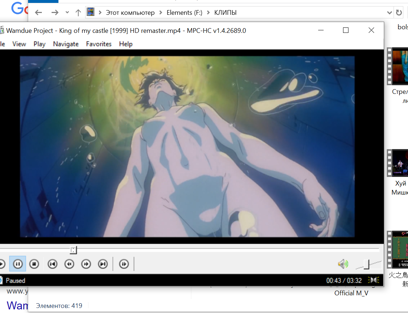Click 'Элементов: 419' in Explorer status bar
This screenshot has width=408, height=313.
pos(59,306)
